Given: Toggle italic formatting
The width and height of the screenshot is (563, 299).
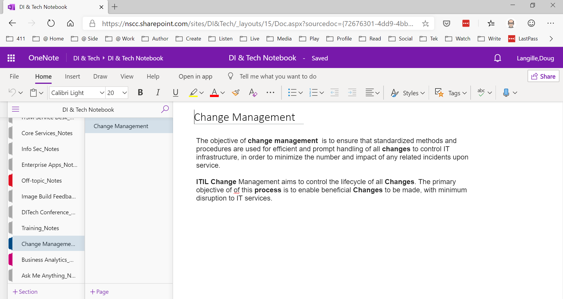Looking at the screenshot, I should (158, 93).
